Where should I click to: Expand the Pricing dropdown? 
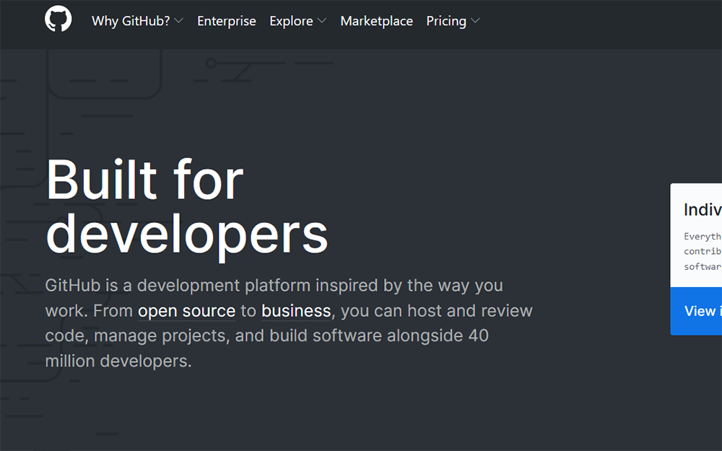453,21
